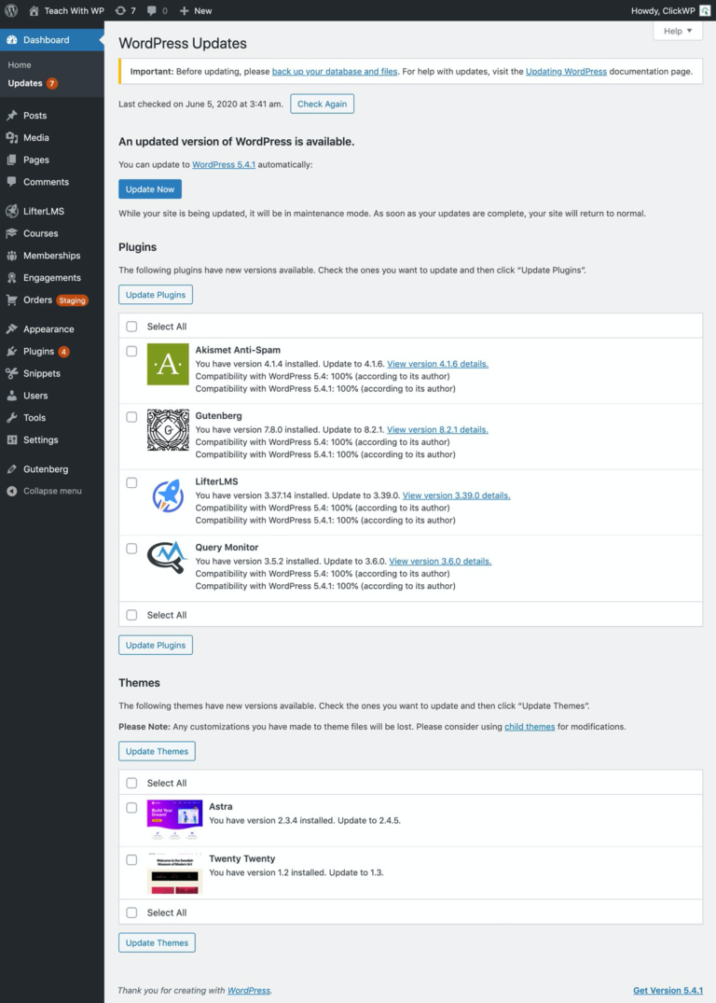Click Update Plugins button above plugin list
The image size is (716, 1003).
[x=156, y=295]
